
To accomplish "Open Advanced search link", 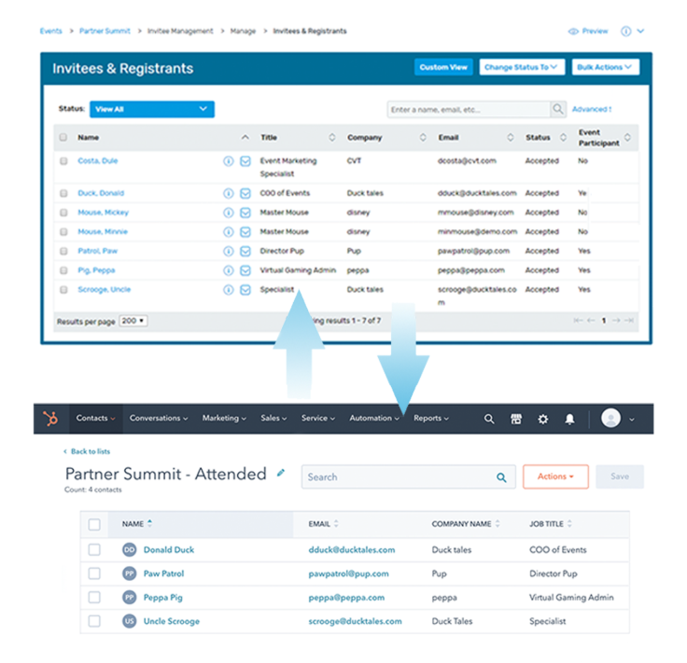I will coord(592,109).
